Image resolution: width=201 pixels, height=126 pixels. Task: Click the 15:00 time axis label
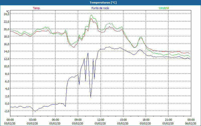pos(123,120)
